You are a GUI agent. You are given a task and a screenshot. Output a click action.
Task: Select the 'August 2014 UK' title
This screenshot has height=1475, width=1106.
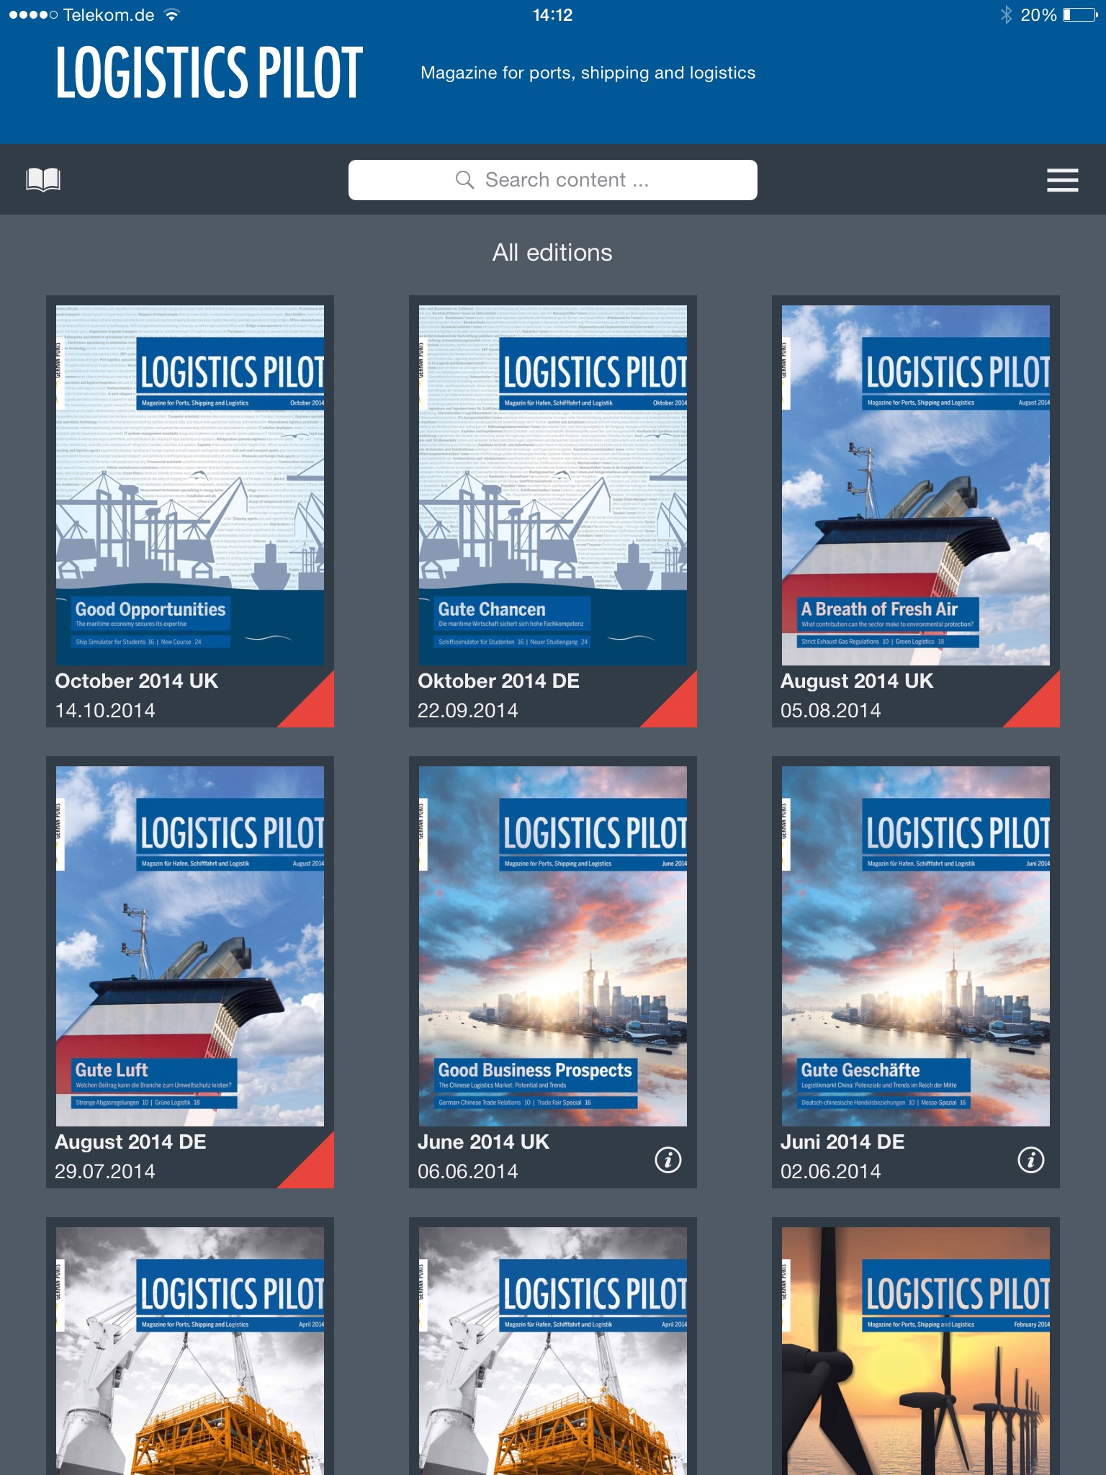coord(857,681)
